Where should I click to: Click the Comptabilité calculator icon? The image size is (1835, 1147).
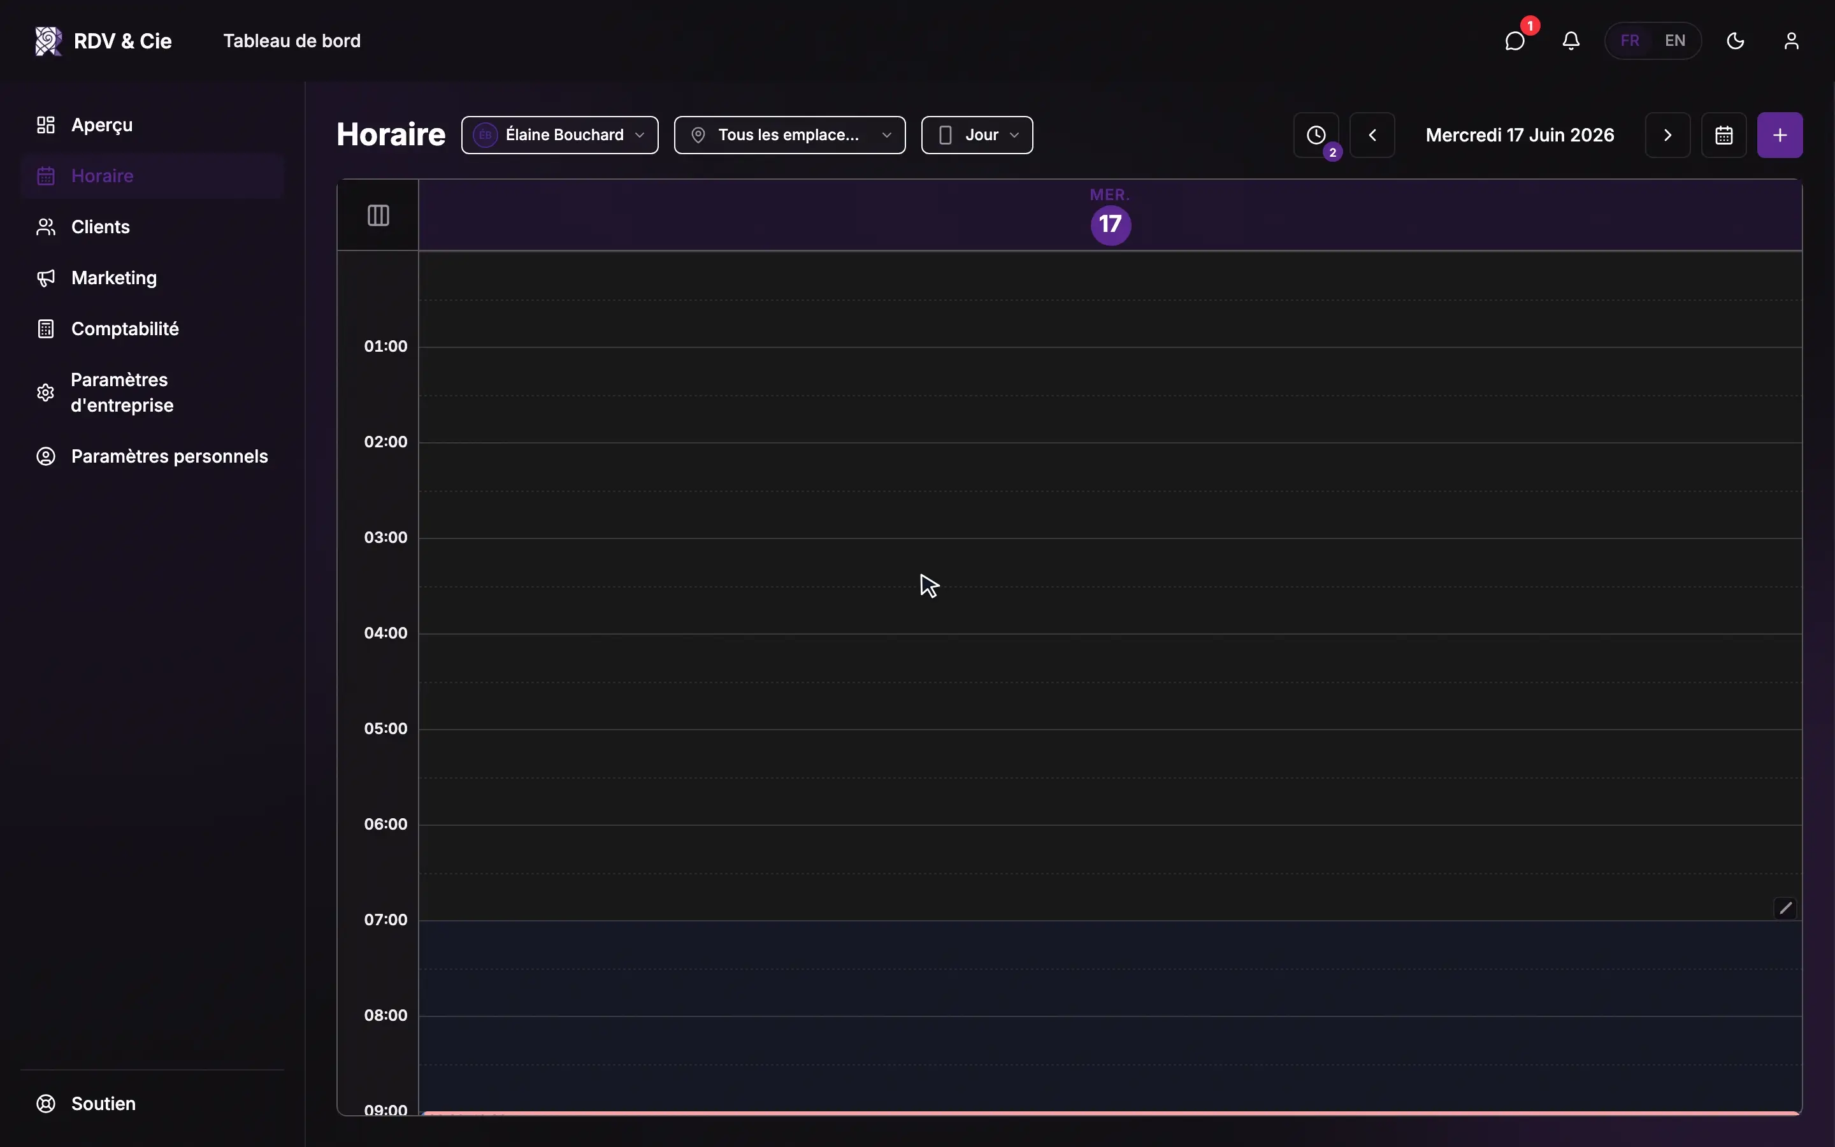[x=45, y=328]
